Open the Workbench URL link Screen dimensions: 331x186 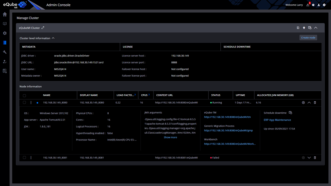[x=230, y=144]
